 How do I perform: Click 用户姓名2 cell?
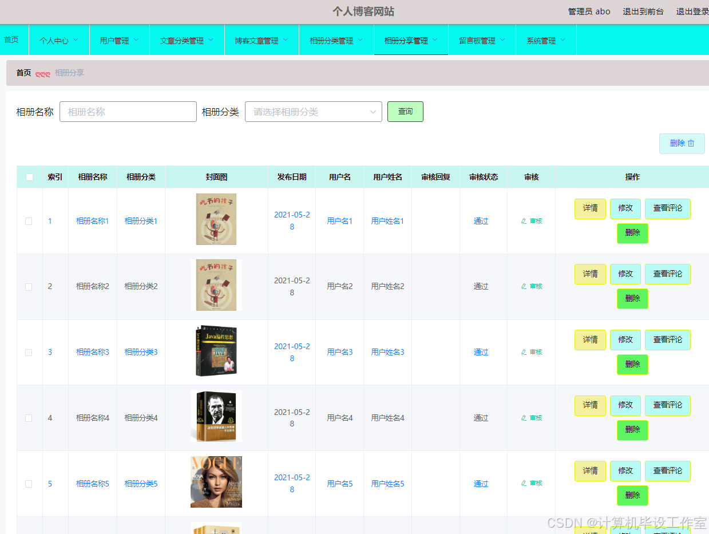387,286
